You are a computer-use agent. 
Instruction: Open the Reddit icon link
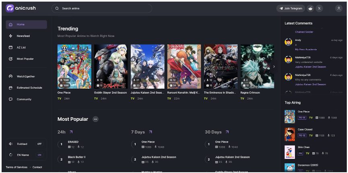pyautogui.click(x=310, y=8)
